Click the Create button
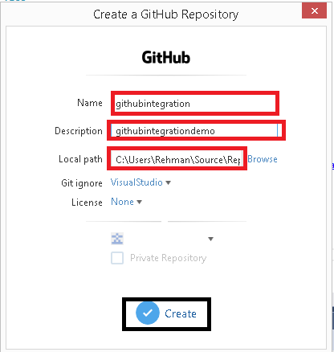Image resolution: width=334 pixels, height=352 pixels. [x=166, y=313]
